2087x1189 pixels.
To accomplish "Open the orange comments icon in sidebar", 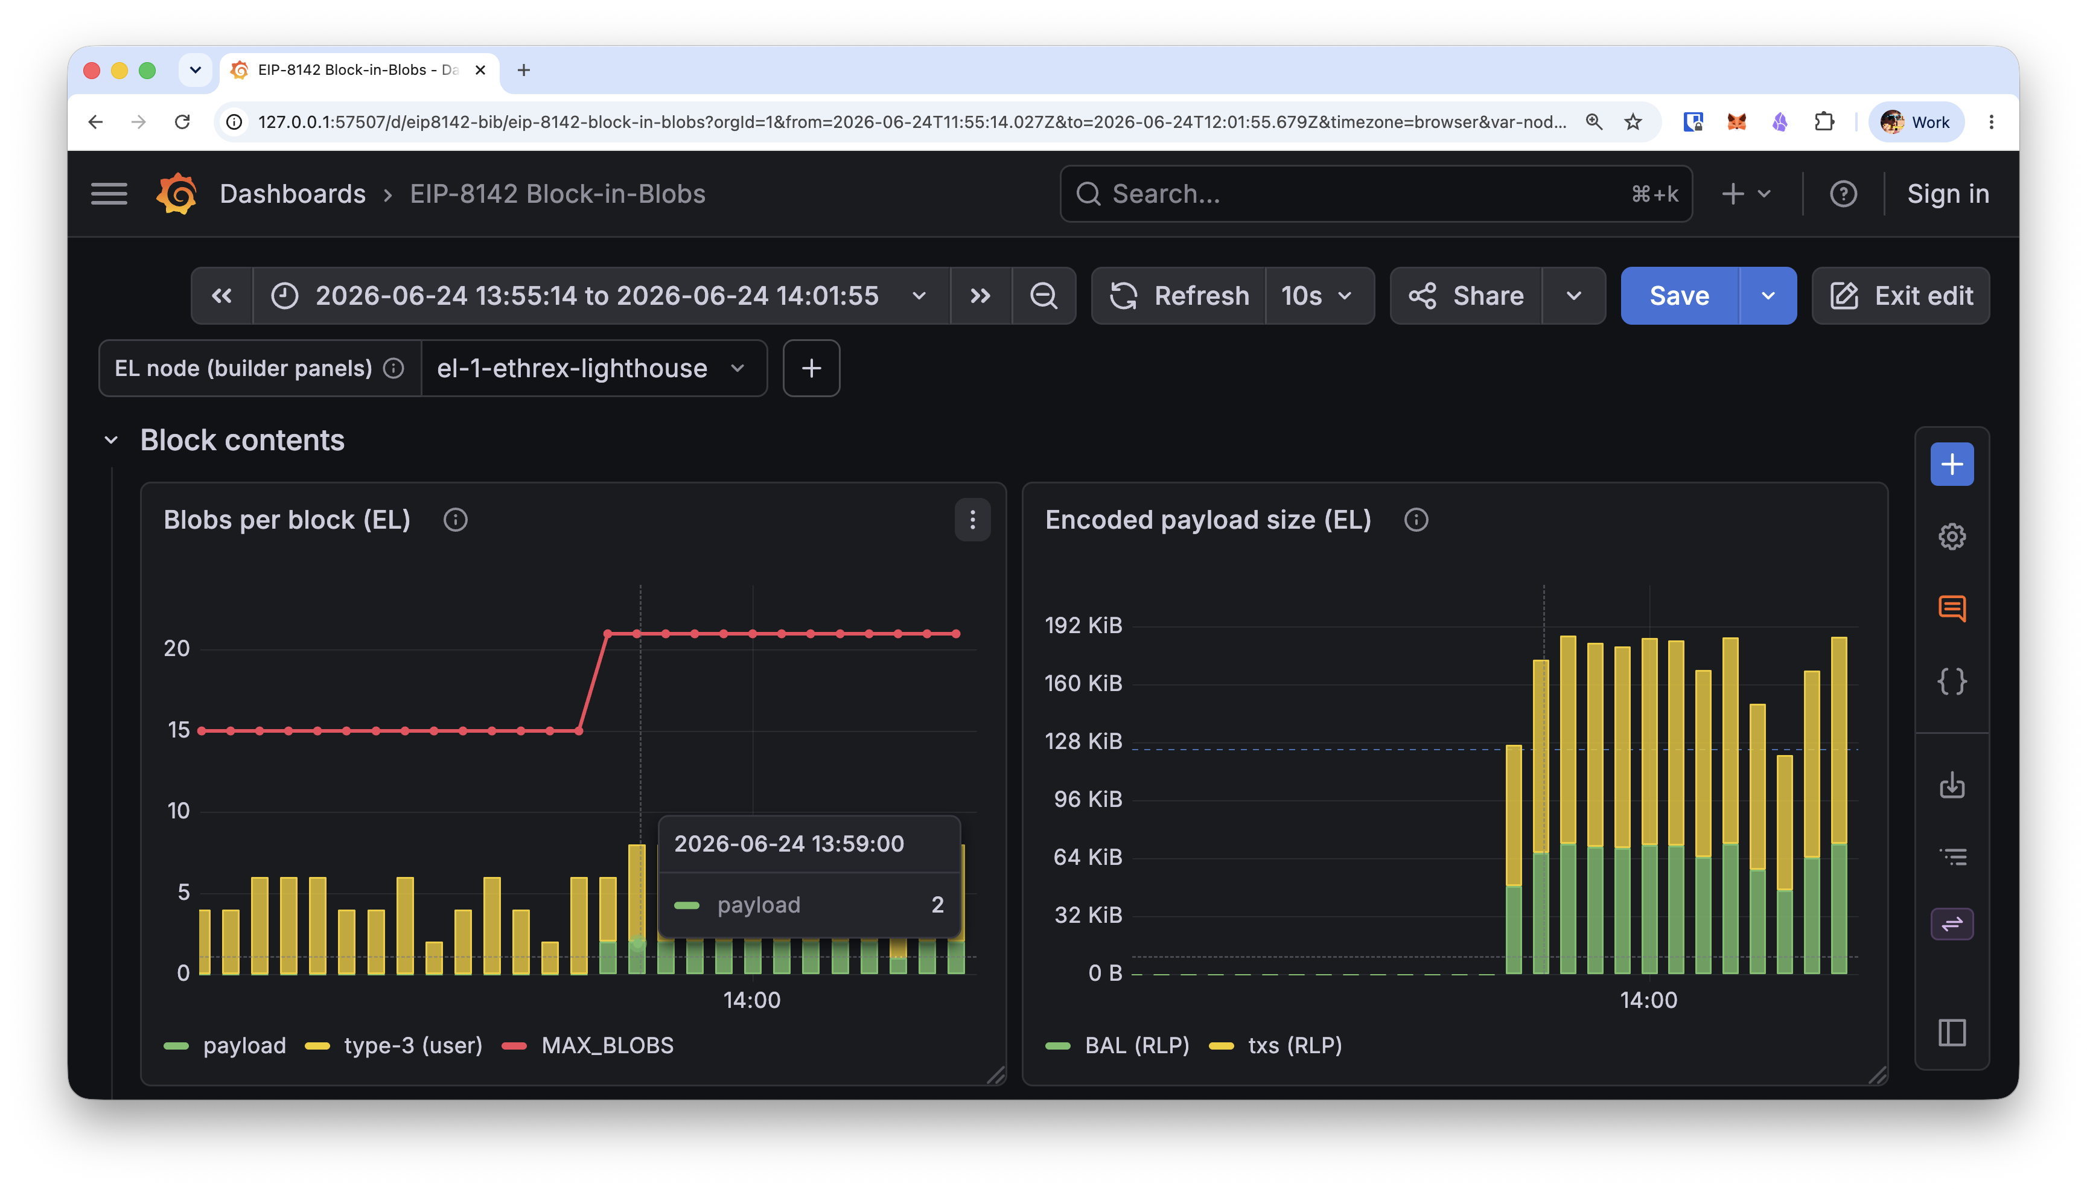I will pyautogui.click(x=1951, y=608).
